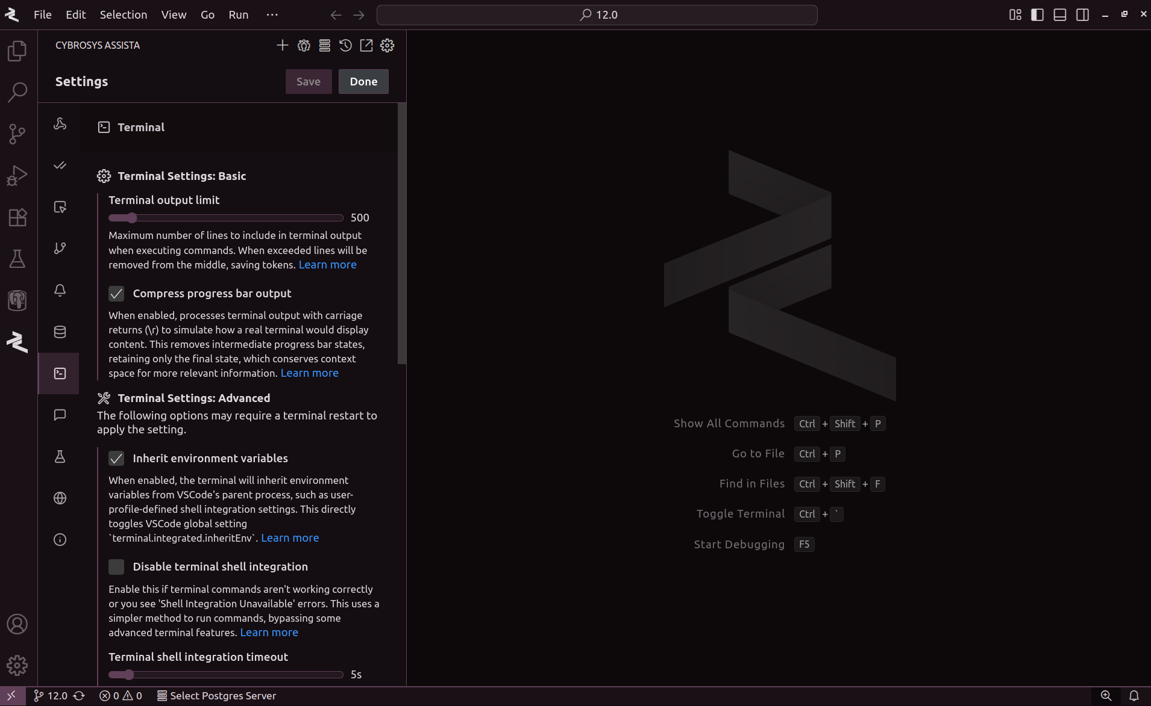Adjust Terminal shell integration timeout slider
Screen dimensions: 1151x706
coord(226,674)
